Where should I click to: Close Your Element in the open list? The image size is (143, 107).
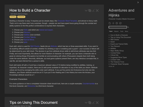click(109, 46)
